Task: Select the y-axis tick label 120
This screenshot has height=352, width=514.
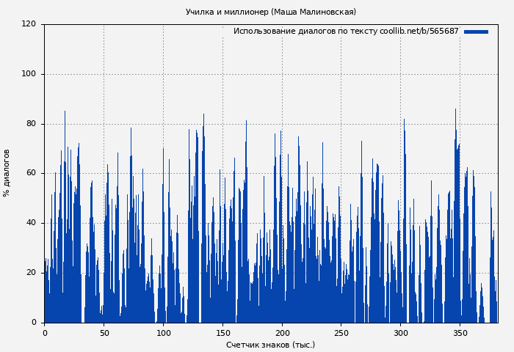Action: [29, 24]
